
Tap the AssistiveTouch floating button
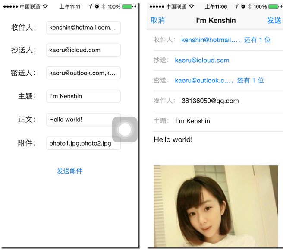coord(125,130)
